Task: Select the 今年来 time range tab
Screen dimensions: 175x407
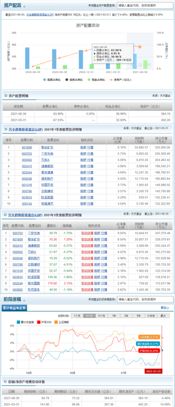Action: pyautogui.click(x=151, y=316)
